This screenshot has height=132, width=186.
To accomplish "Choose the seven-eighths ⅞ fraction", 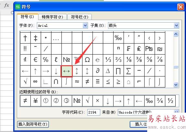I will pos(160,60).
